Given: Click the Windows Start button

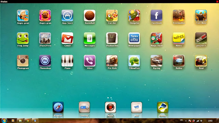Looking at the screenshot, I should [x=4, y=121].
